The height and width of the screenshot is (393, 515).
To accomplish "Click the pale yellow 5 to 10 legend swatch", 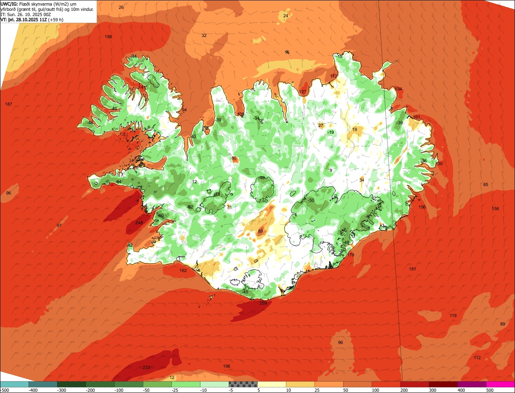I will point(272,384).
